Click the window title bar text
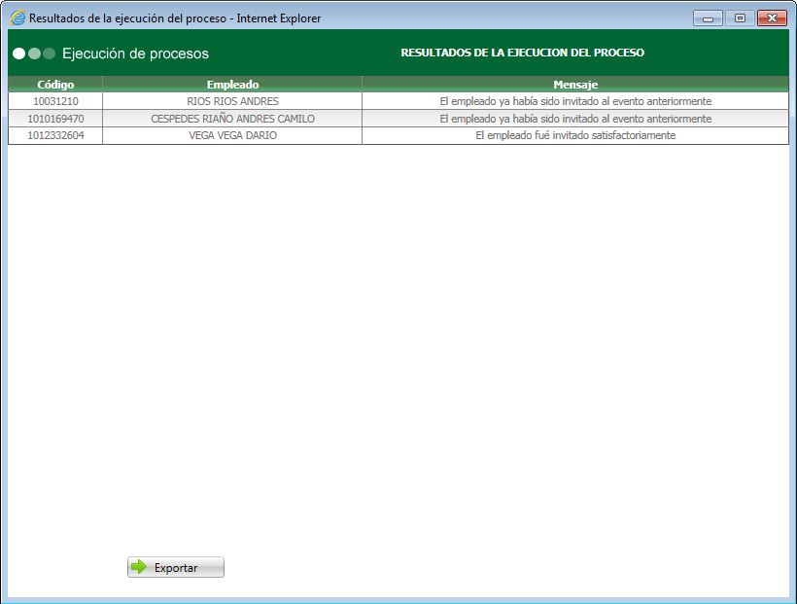This screenshot has width=797, height=604. point(175,17)
